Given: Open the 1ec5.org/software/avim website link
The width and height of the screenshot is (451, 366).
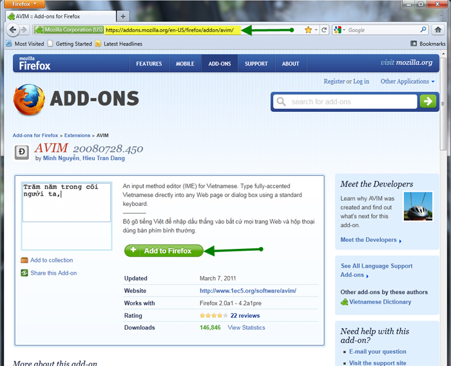Looking at the screenshot, I should pos(248,291).
